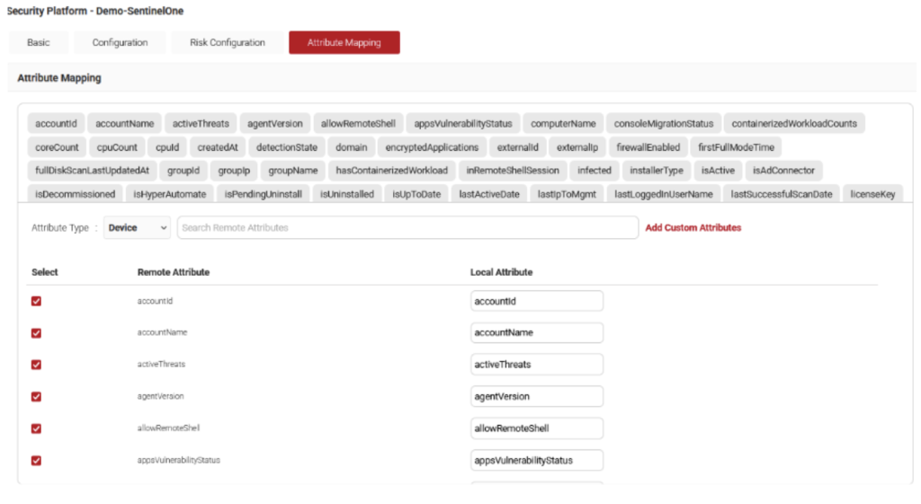Screen dimensions: 921x504
Task: Select the firewallEnabled attribute tag
Action: click(648, 147)
